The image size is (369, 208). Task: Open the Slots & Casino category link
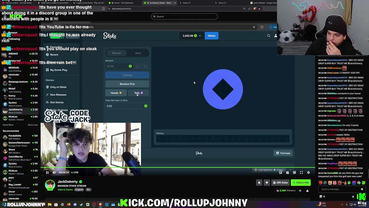(65, 190)
